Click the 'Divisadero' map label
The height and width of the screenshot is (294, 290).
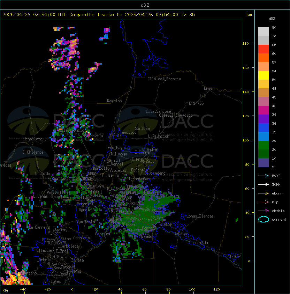pos(155,173)
